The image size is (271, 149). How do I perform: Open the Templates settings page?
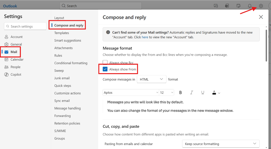tap(61, 33)
